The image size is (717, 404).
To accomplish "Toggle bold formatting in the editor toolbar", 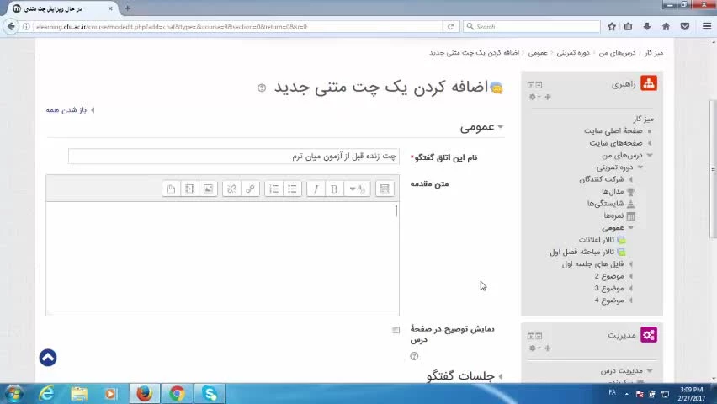I will point(334,189).
